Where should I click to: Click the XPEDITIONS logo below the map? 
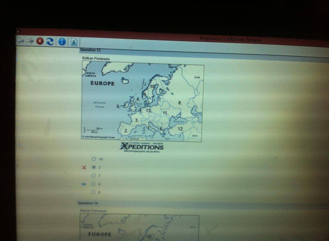pyautogui.click(x=142, y=147)
